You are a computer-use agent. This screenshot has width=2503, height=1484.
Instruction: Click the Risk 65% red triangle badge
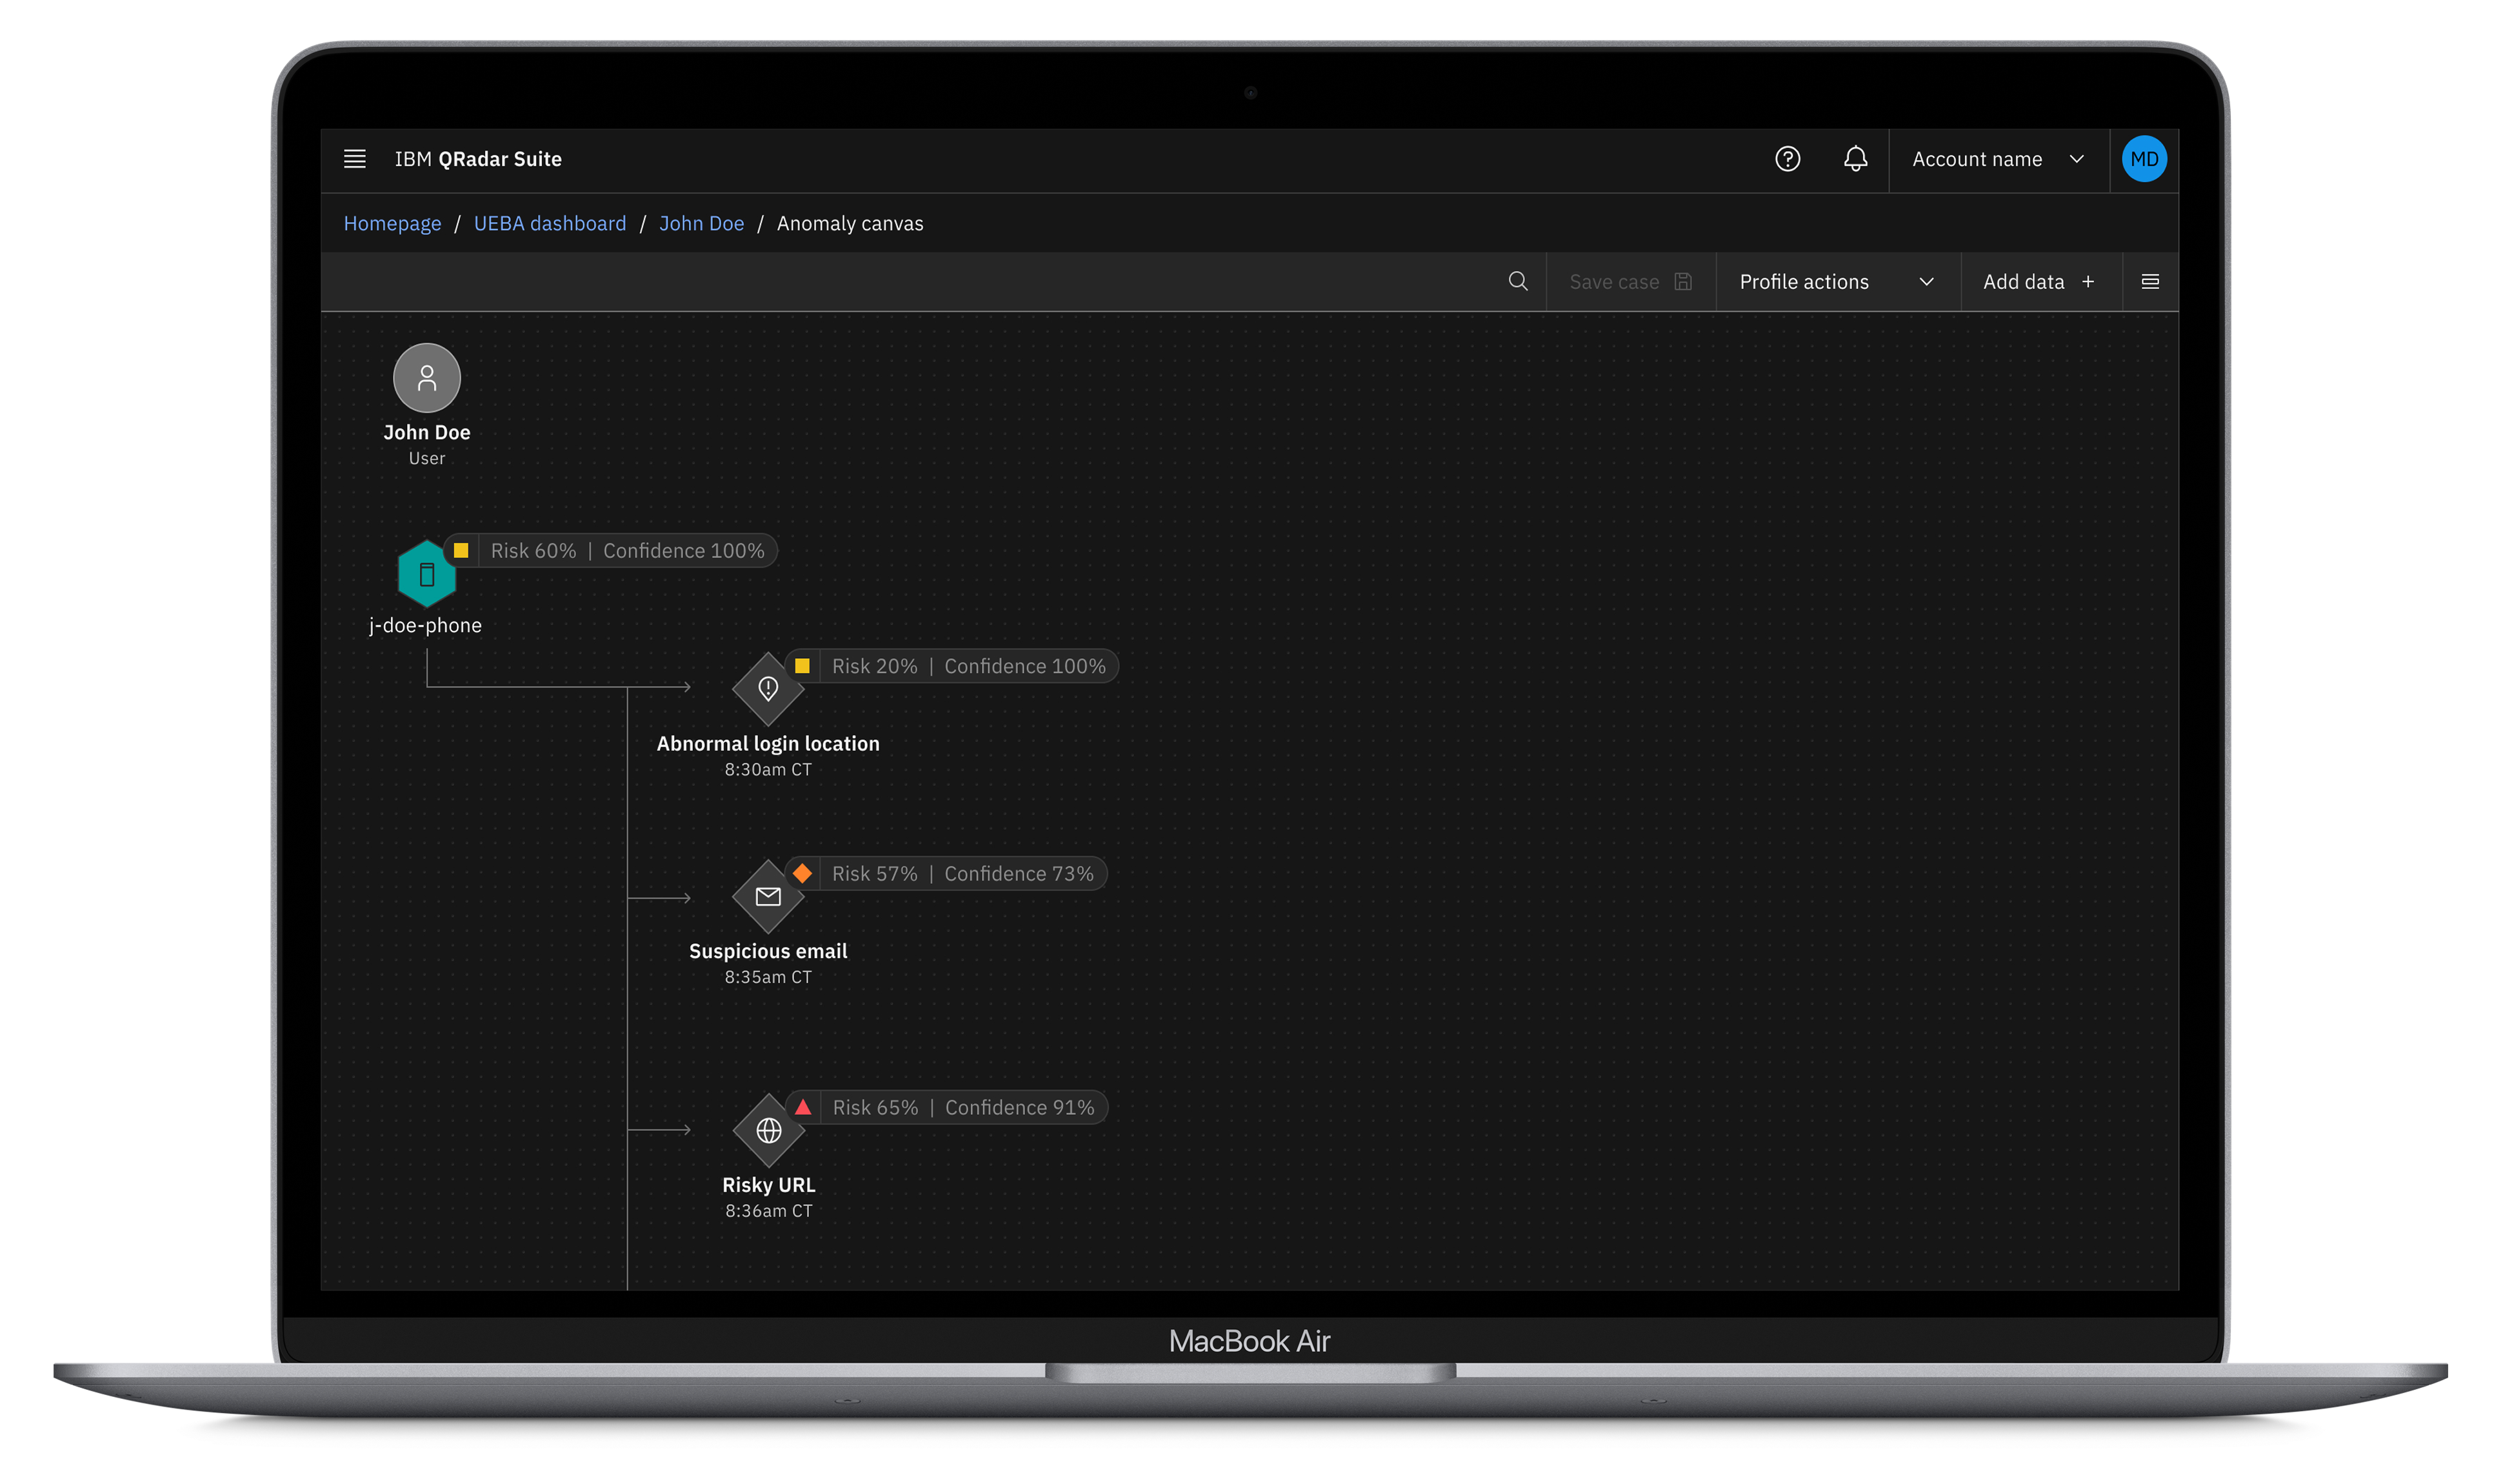coord(803,1107)
